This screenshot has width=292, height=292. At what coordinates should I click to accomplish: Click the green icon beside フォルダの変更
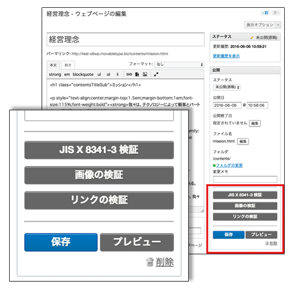point(214,165)
